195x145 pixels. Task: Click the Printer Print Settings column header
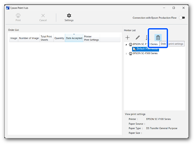click(91, 38)
